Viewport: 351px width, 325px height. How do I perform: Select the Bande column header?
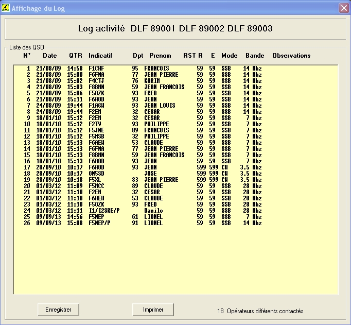point(255,55)
